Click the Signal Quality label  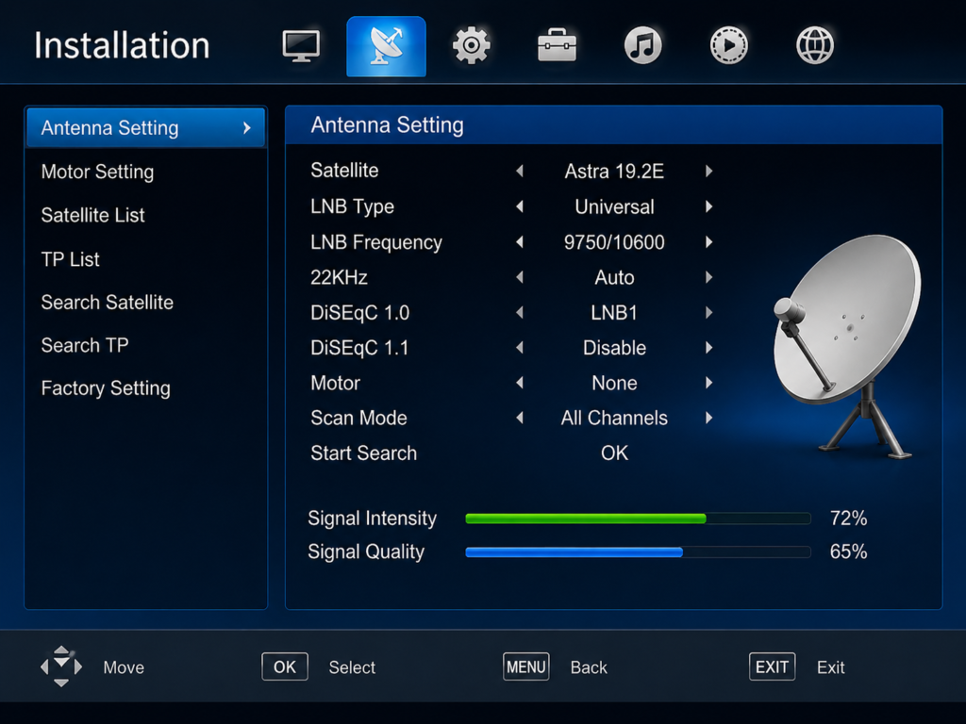(366, 551)
